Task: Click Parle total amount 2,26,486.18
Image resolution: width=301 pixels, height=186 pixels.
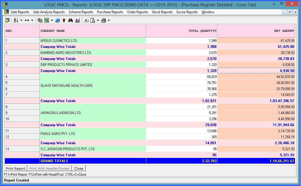Action: point(256,143)
